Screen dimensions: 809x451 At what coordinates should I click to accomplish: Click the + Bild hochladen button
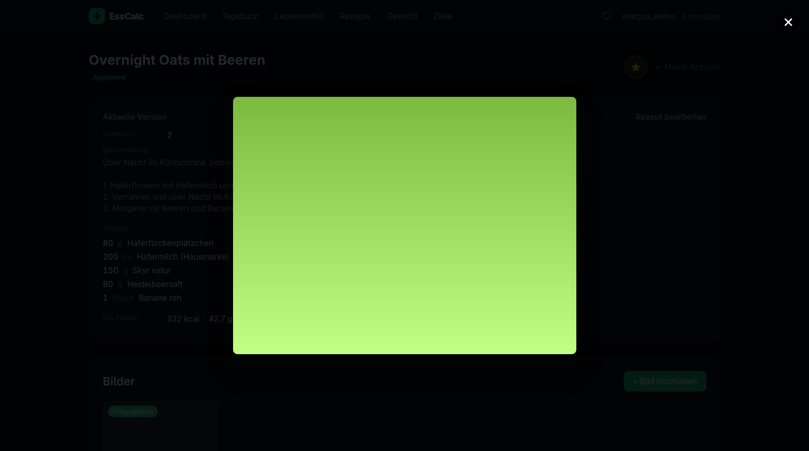(x=665, y=381)
